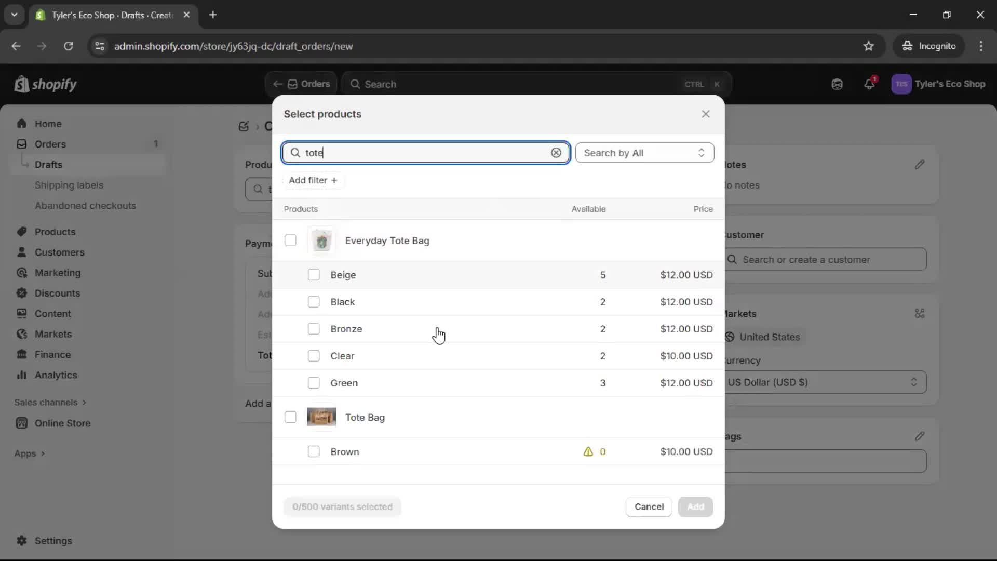997x561 pixels.
Task: Open Abandoned checkouts from sidebar
Action: 85,205
